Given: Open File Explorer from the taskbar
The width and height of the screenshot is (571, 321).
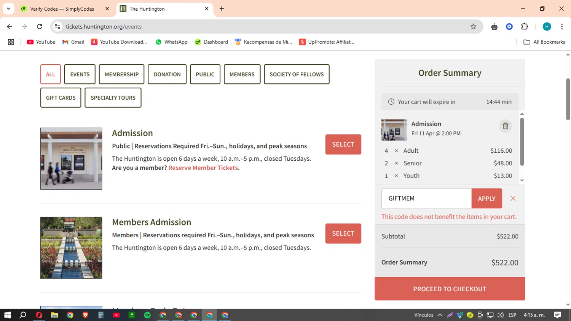Looking at the screenshot, I should [54, 315].
